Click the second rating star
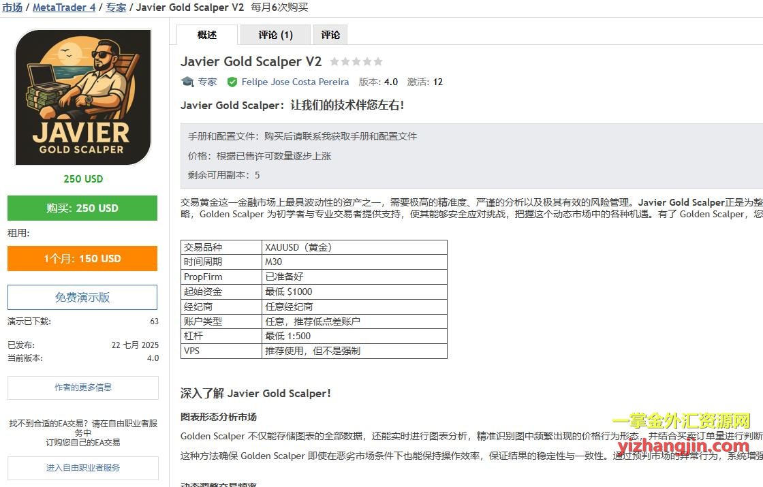This screenshot has width=763, height=487. [345, 62]
